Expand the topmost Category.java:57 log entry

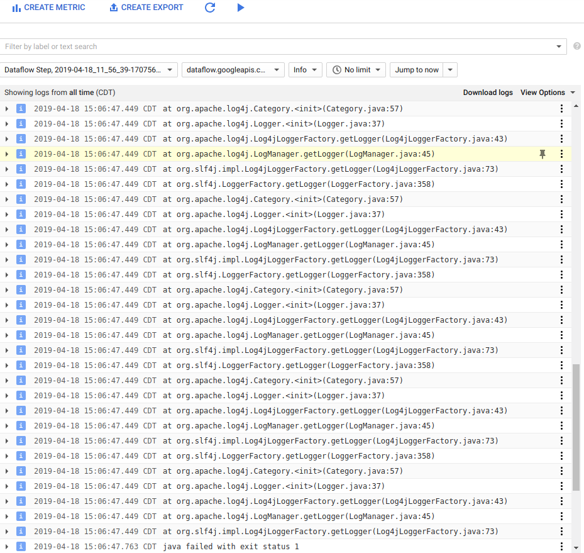tap(7, 109)
